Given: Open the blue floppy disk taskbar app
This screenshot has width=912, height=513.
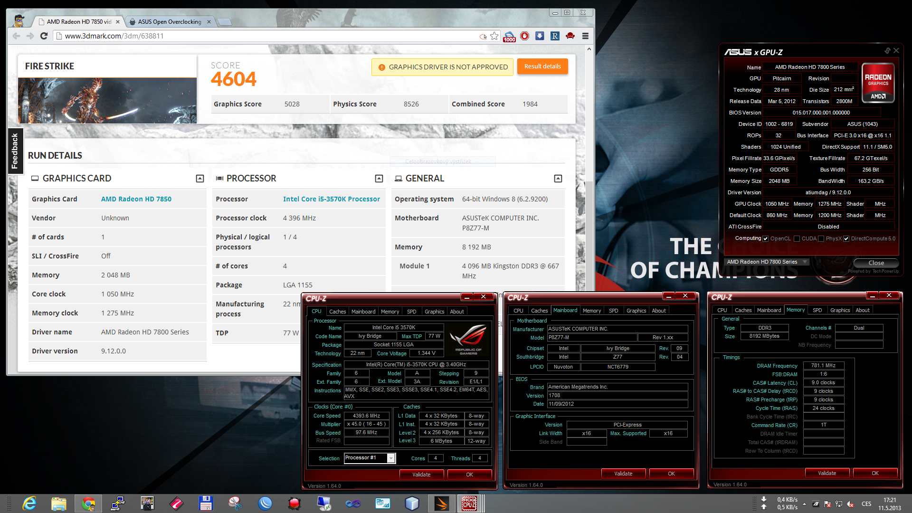Looking at the screenshot, I should point(206,503).
